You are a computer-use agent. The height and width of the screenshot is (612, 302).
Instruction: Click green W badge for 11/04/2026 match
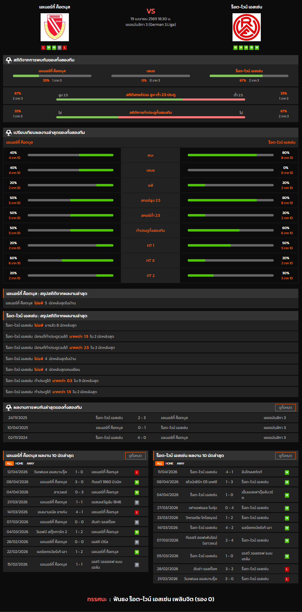click(287, 472)
